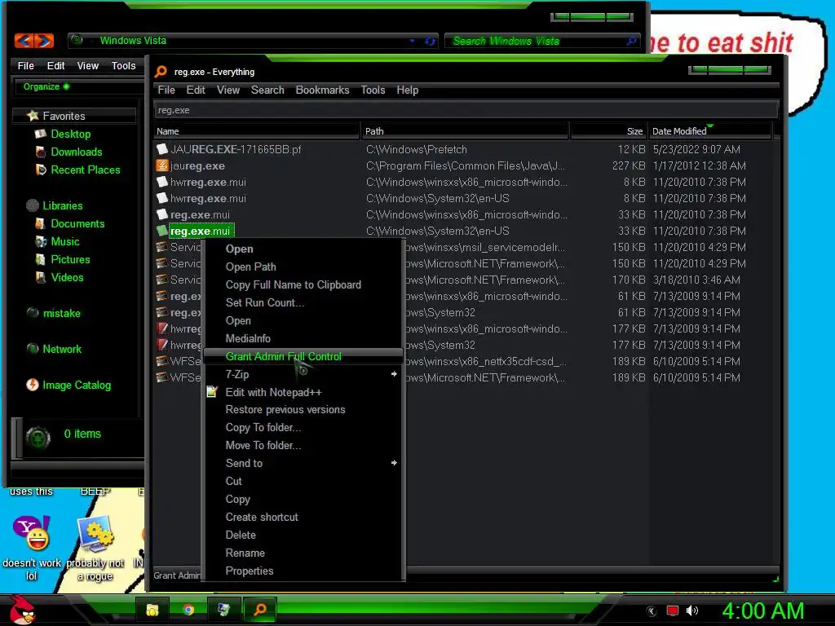Click the Notepad++ icon in context menu
Viewport: 835px width, 626px height.
tap(212, 392)
